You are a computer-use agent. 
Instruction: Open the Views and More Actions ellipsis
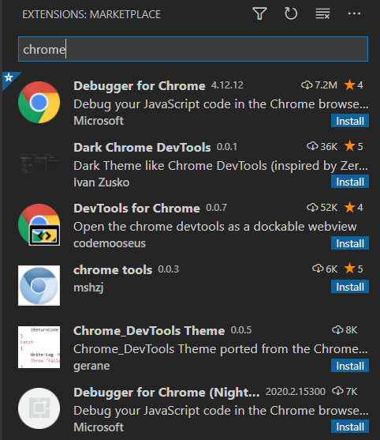point(354,13)
